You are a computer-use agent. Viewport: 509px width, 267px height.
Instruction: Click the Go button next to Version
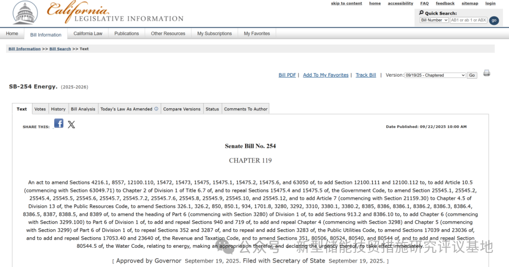point(472,75)
